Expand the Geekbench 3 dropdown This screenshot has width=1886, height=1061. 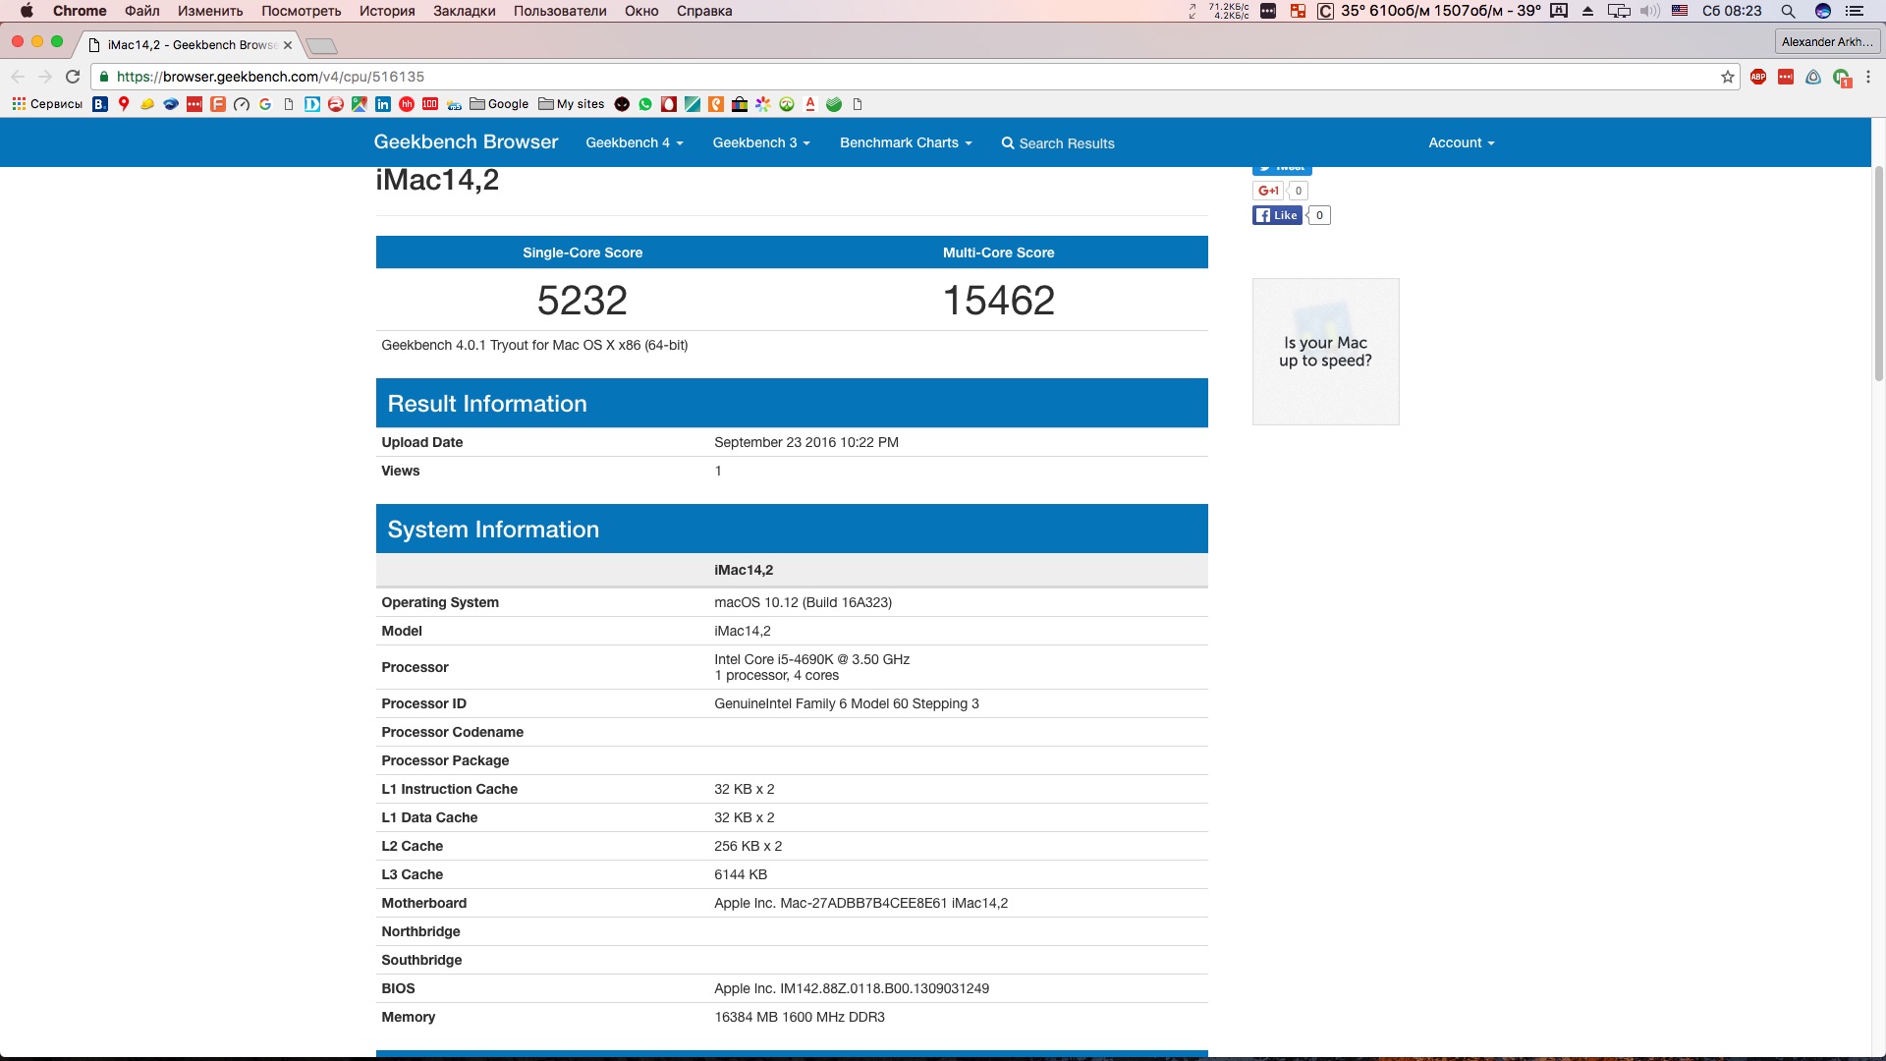click(761, 142)
